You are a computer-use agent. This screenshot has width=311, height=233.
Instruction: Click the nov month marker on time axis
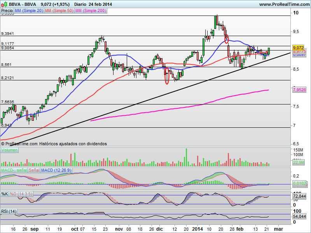[119, 229]
